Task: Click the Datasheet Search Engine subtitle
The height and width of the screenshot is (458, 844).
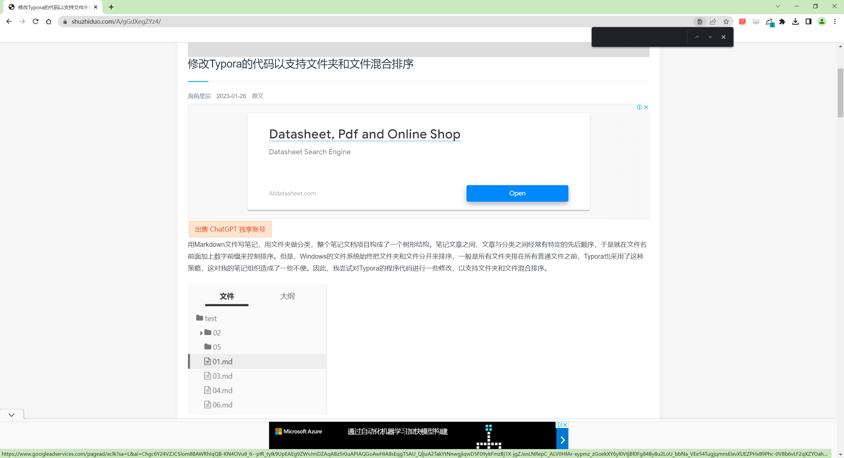Action: point(310,152)
